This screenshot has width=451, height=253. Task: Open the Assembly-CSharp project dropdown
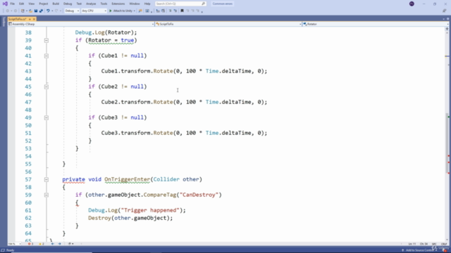point(82,24)
